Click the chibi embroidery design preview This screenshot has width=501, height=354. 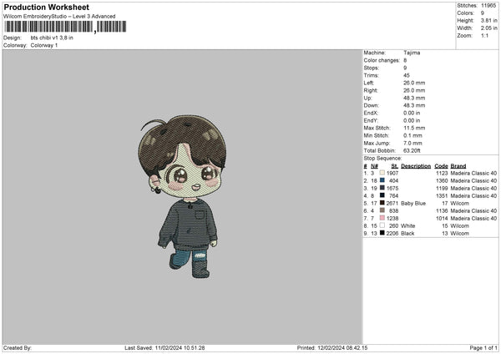coord(182,196)
